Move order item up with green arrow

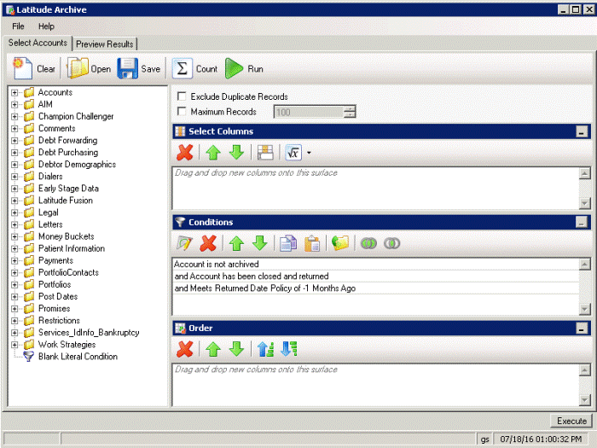click(x=213, y=349)
